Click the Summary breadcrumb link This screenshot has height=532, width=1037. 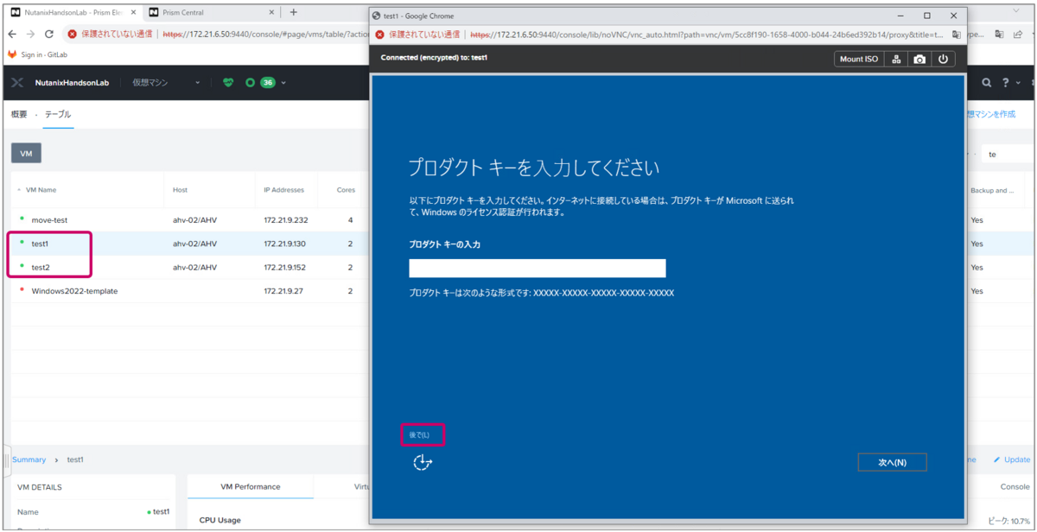(x=29, y=459)
